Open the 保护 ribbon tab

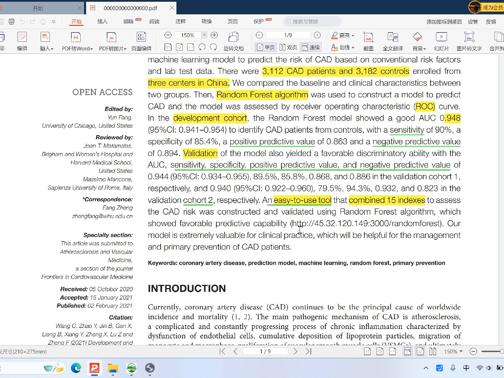(x=259, y=21)
